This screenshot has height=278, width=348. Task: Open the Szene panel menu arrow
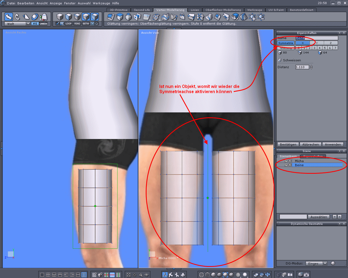pyautogui.click(x=340, y=151)
